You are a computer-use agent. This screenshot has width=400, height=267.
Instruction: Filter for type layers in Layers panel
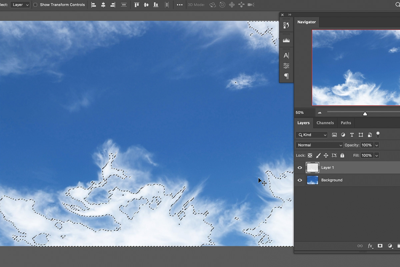pyautogui.click(x=352, y=135)
